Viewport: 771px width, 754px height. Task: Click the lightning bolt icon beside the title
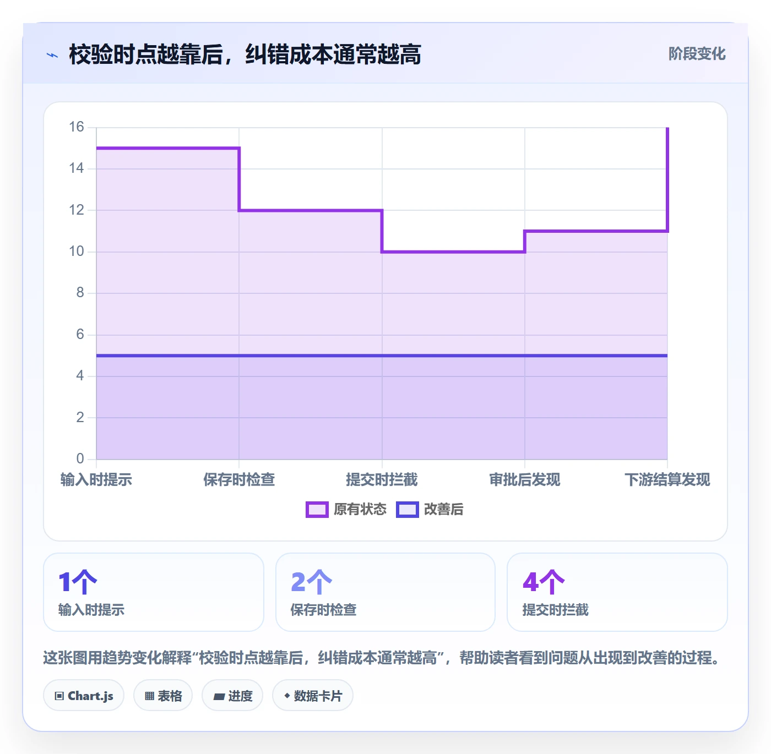[x=52, y=55]
